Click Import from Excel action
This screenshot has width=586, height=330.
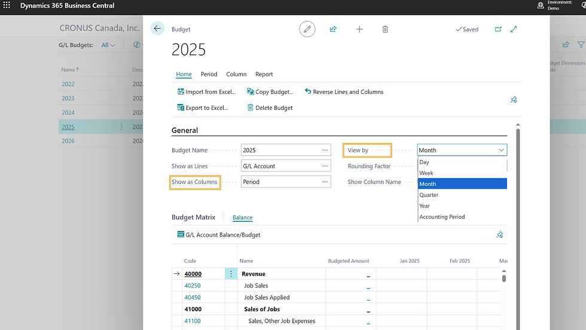pos(207,91)
